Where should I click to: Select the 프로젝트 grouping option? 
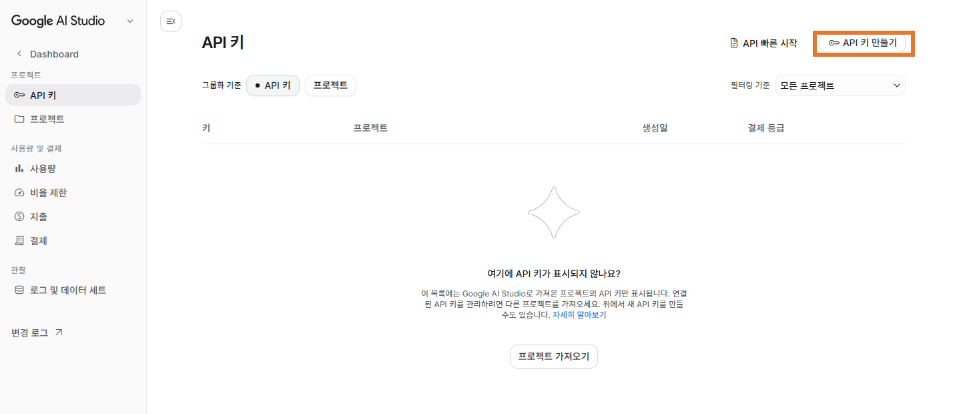coord(330,85)
